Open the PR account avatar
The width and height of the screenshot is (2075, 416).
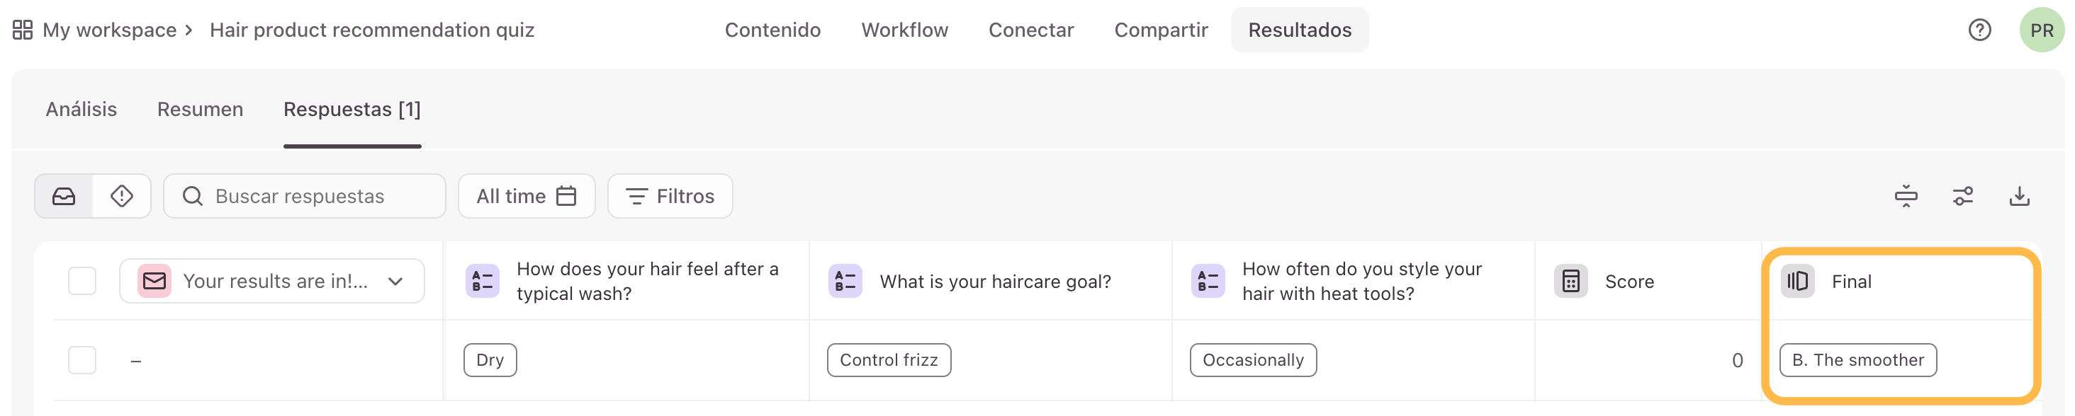(2041, 30)
